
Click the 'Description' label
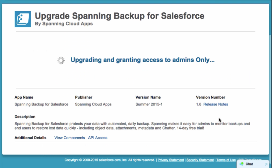tap(25, 117)
